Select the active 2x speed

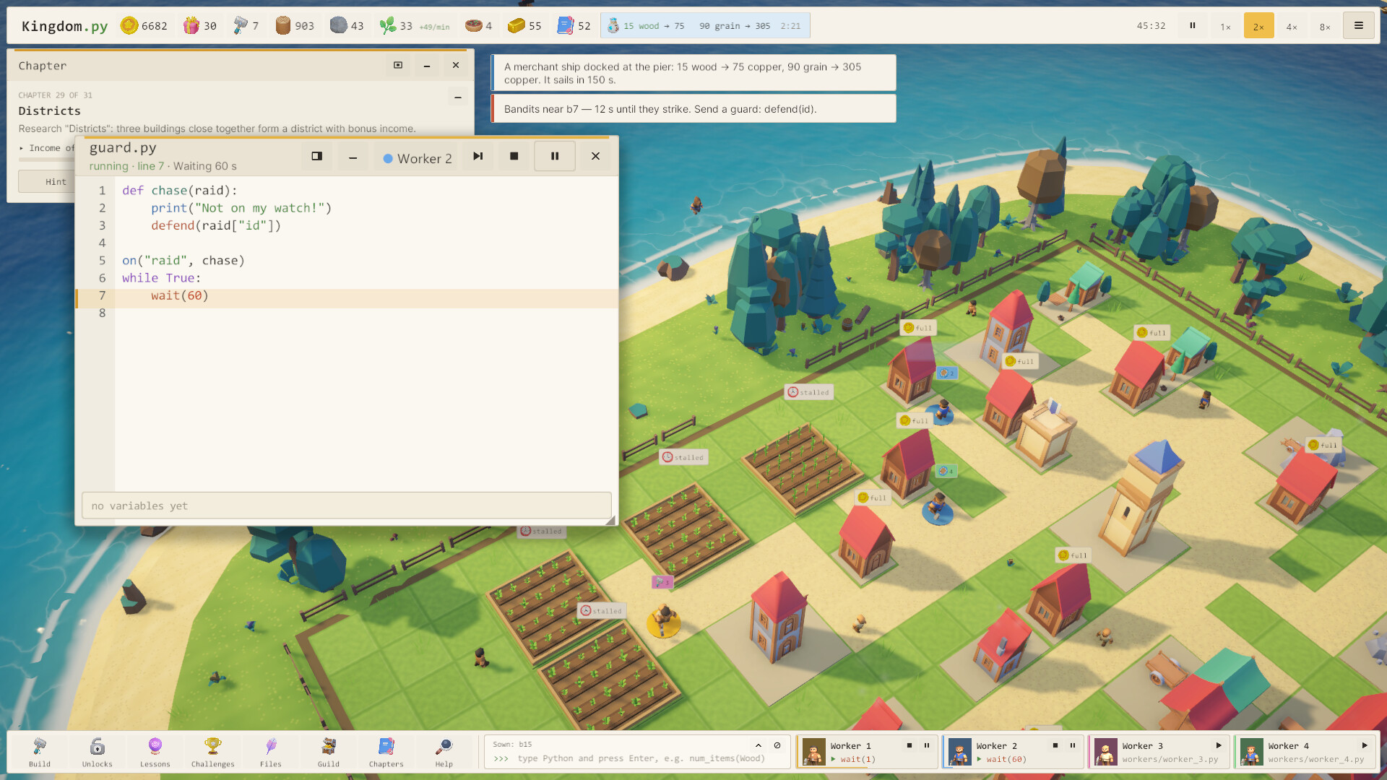[x=1259, y=26]
